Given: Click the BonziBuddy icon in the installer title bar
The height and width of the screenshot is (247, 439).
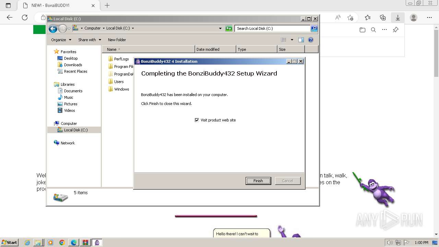Looking at the screenshot, I should [138, 61].
